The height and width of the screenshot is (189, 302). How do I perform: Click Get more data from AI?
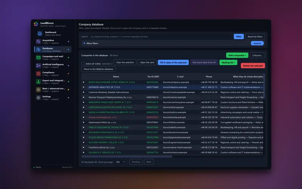pos(204,62)
